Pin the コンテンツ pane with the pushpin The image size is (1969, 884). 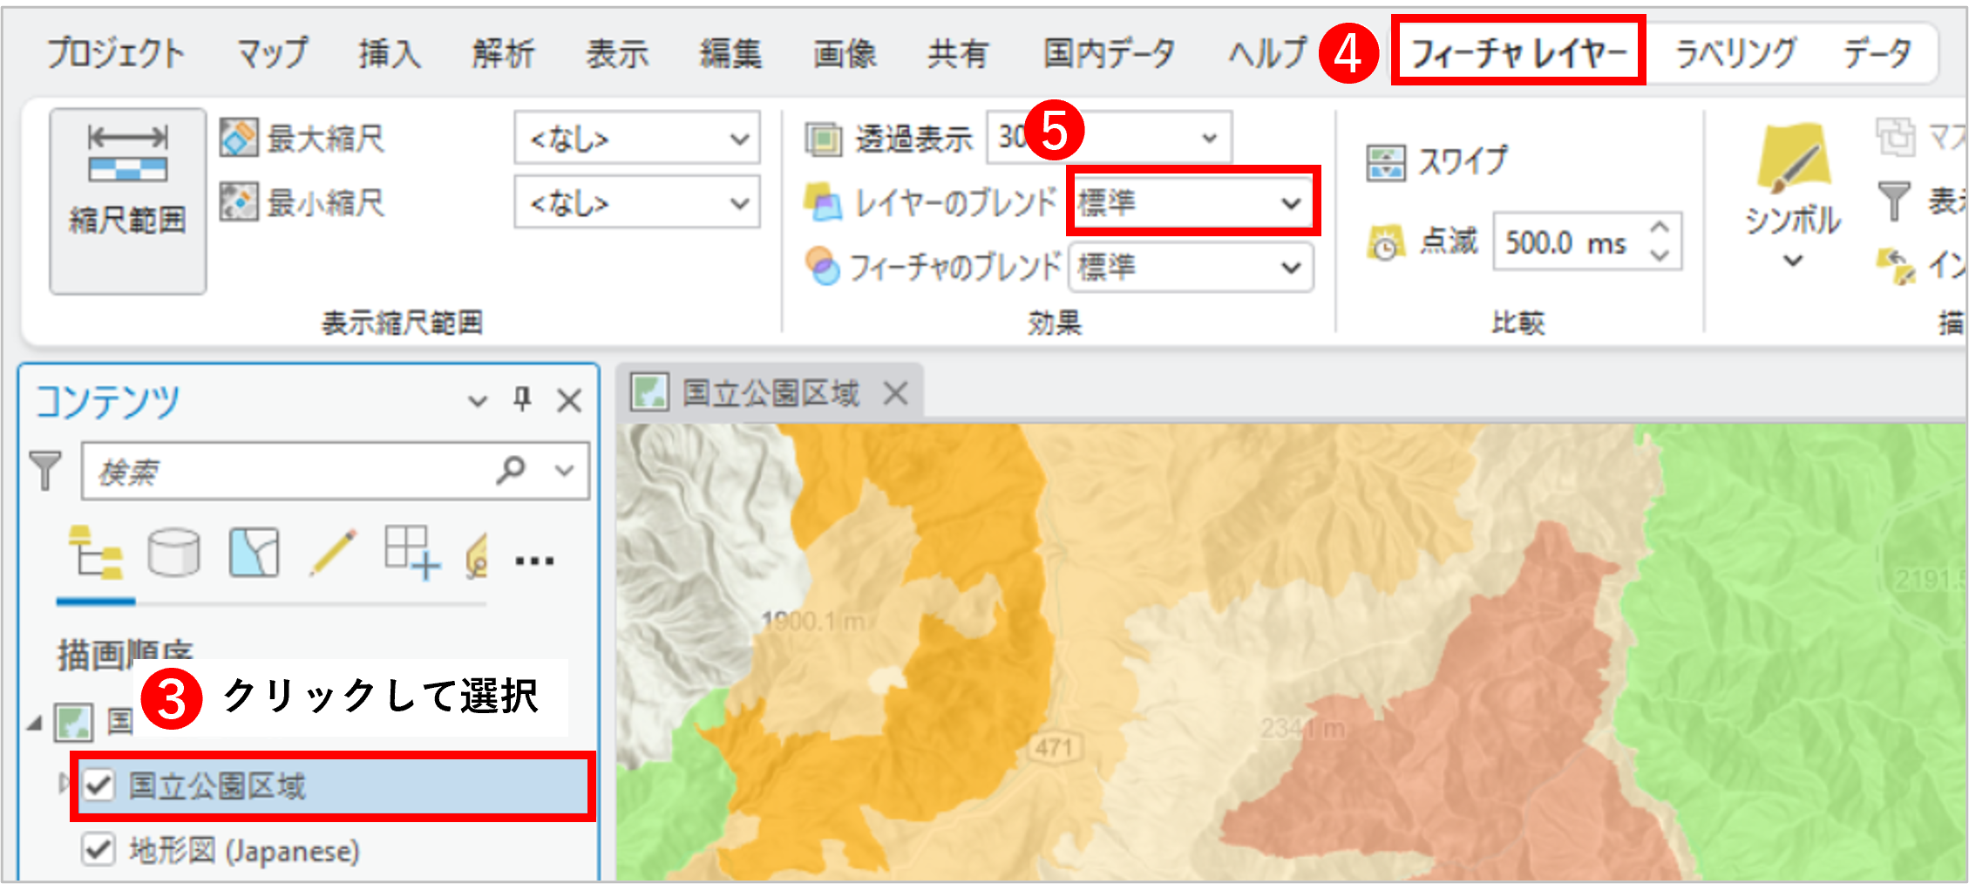coord(522,400)
